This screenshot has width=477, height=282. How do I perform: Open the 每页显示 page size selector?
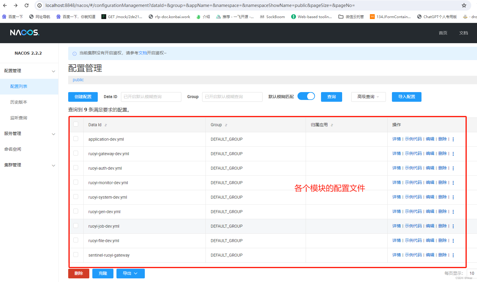[472, 273]
